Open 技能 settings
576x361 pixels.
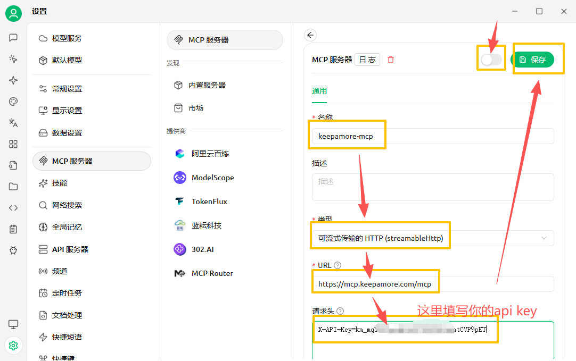point(92,183)
